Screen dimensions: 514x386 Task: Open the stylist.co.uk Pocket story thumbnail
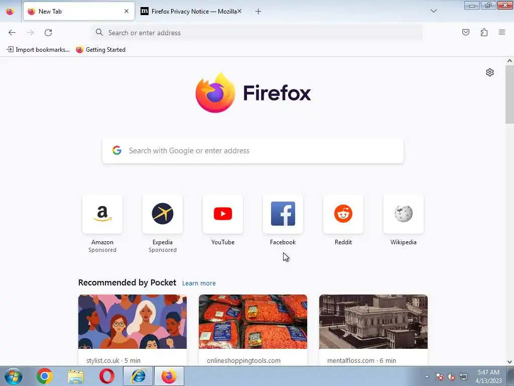pyautogui.click(x=133, y=322)
